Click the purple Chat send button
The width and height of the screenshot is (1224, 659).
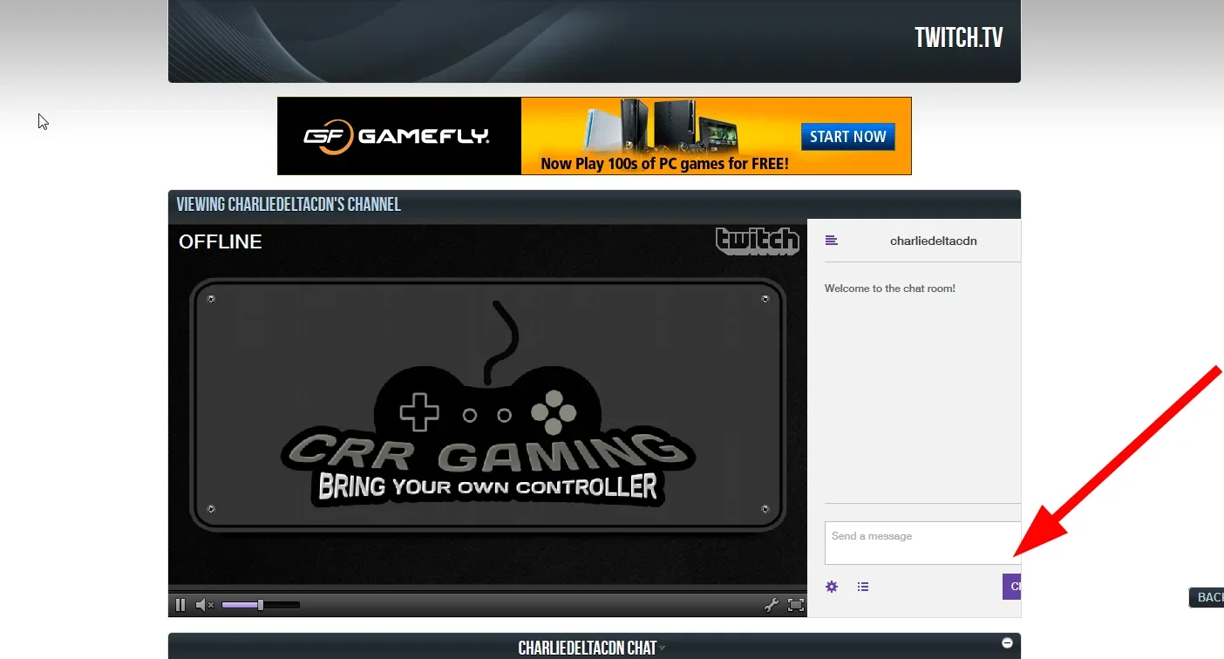(x=1011, y=587)
